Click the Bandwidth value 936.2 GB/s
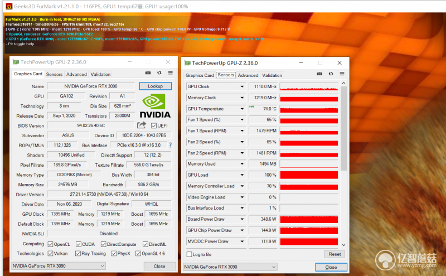Screen dimensions: 446x276 click(x=148, y=185)
